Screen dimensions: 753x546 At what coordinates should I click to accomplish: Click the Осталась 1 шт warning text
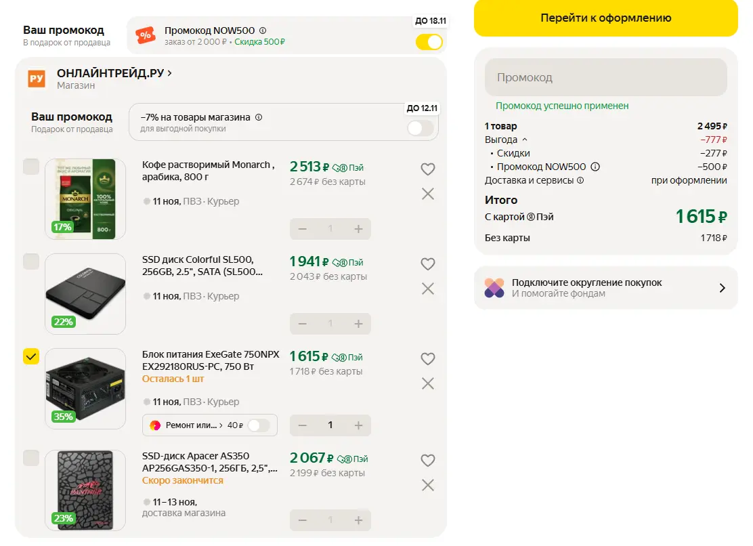coord(173,379)
